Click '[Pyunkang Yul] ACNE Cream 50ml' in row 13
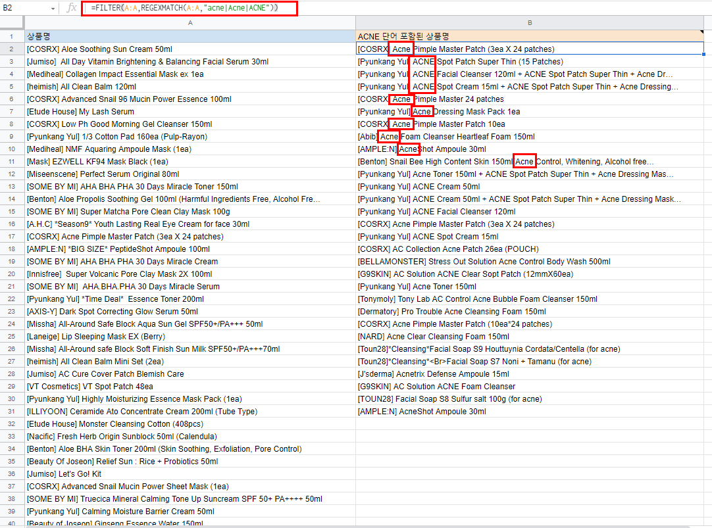This screenshot has height=528, width=712. (530, 187)
